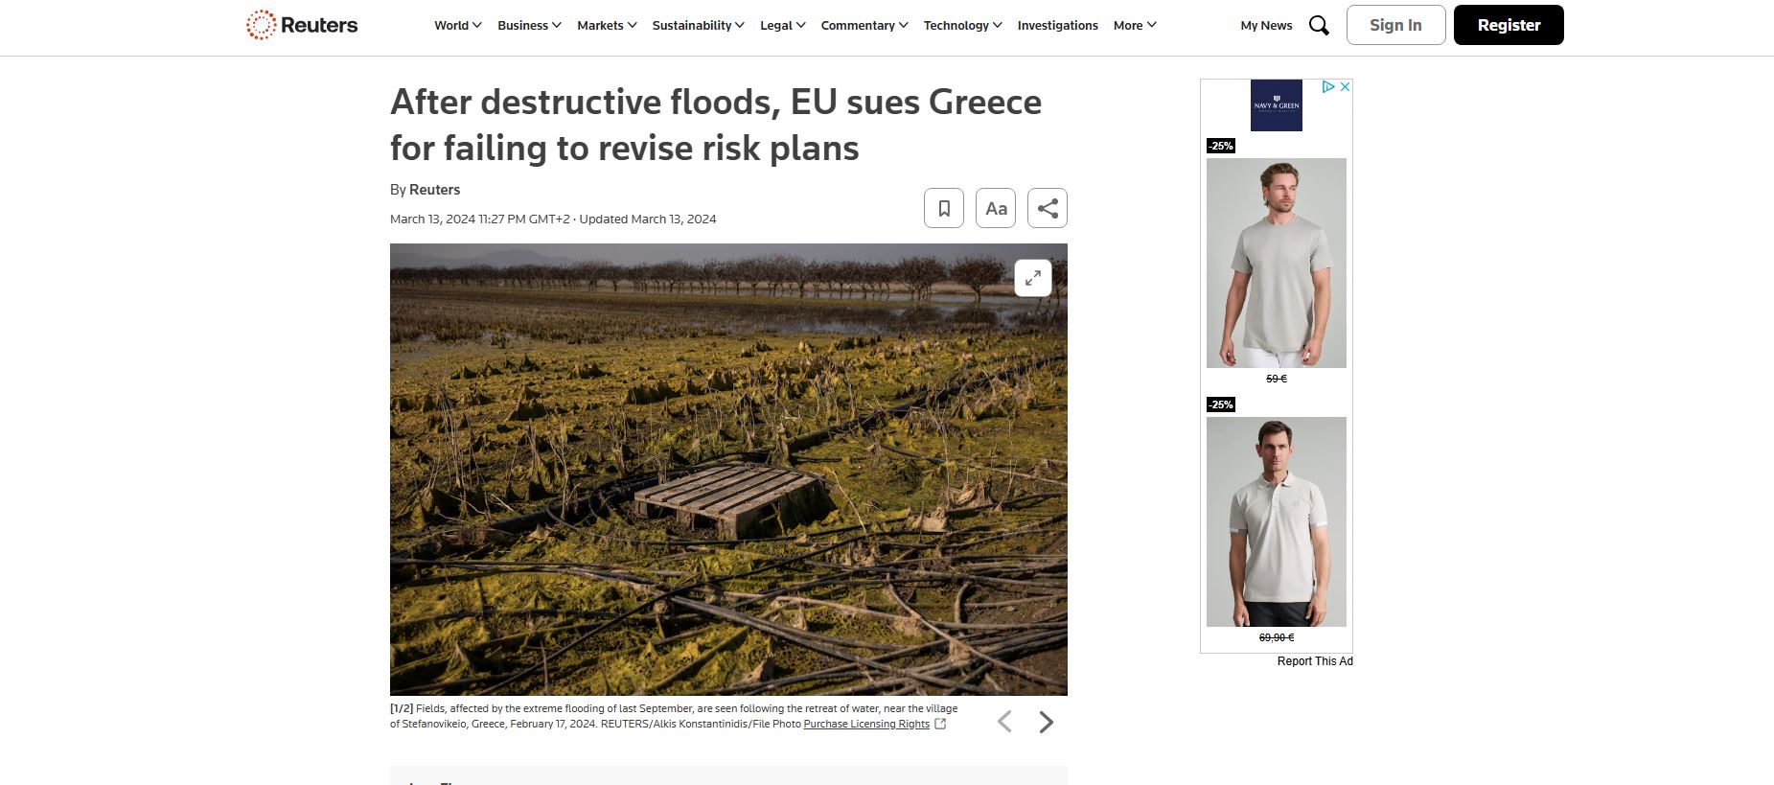The height and width of the screenshot is (785, 1774).
Task: Expand the photo to fullscreen
Action: point(1033,278)
